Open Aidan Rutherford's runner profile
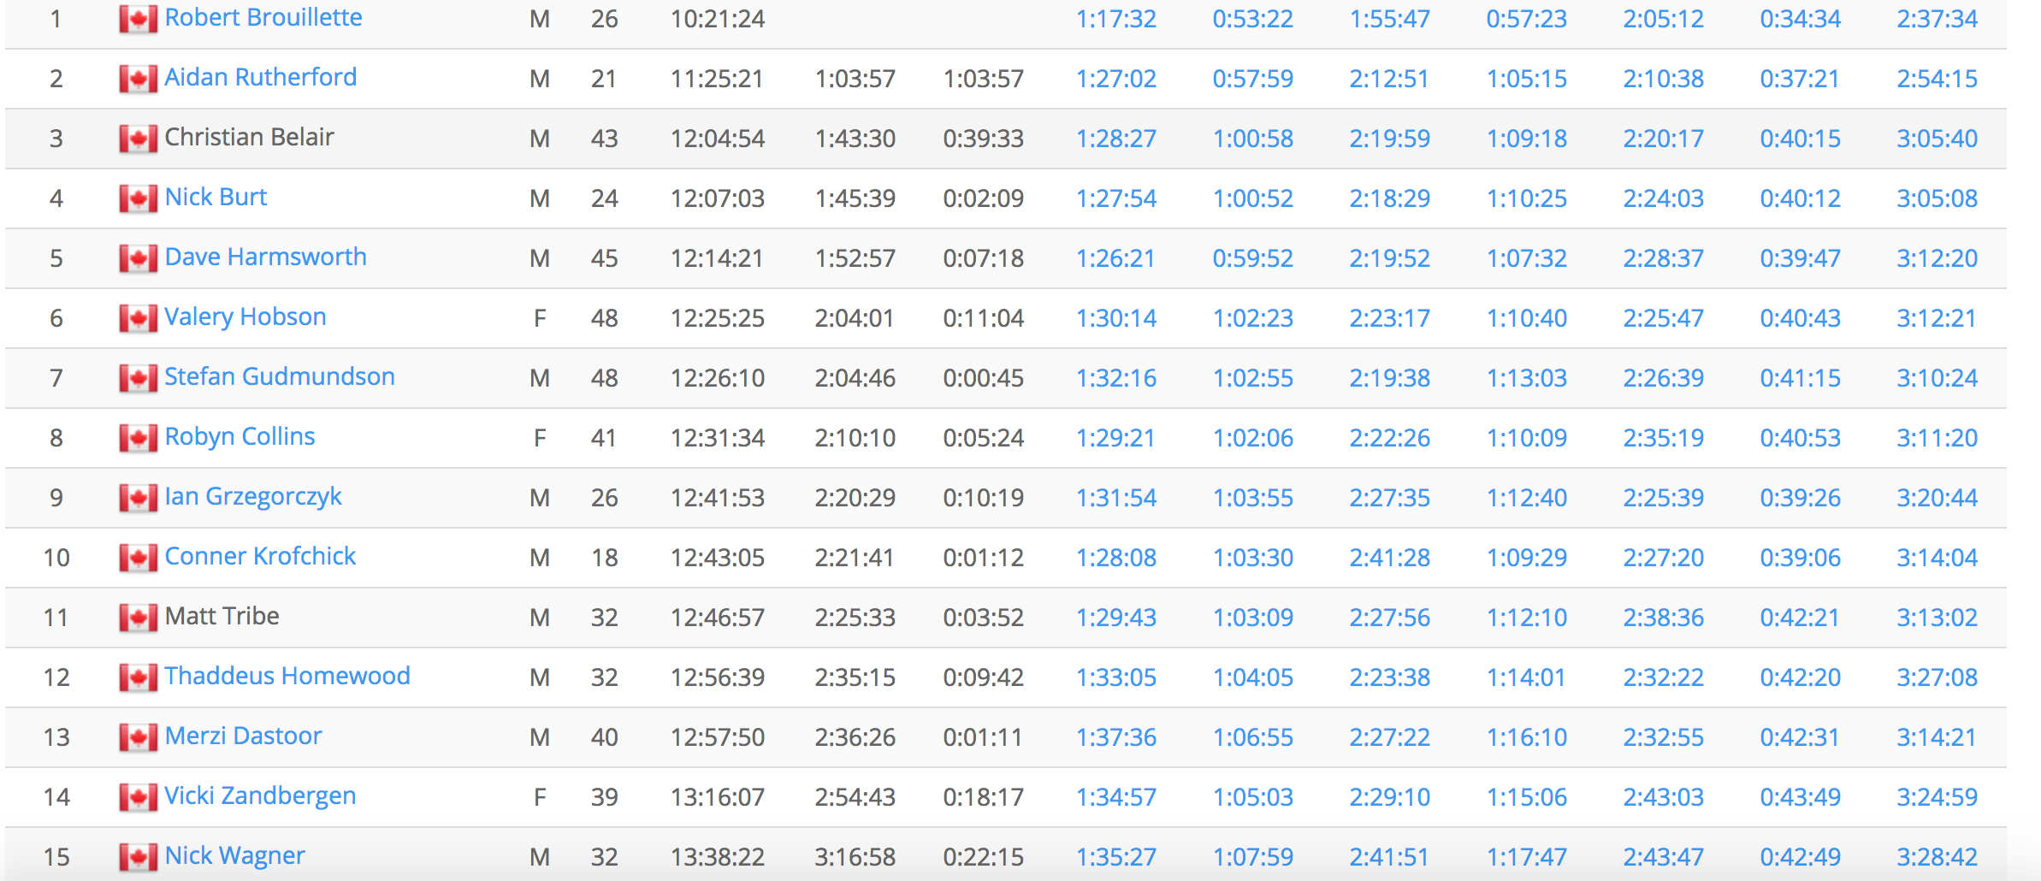This screenshot has width=2041, height=881. (260, 78)
